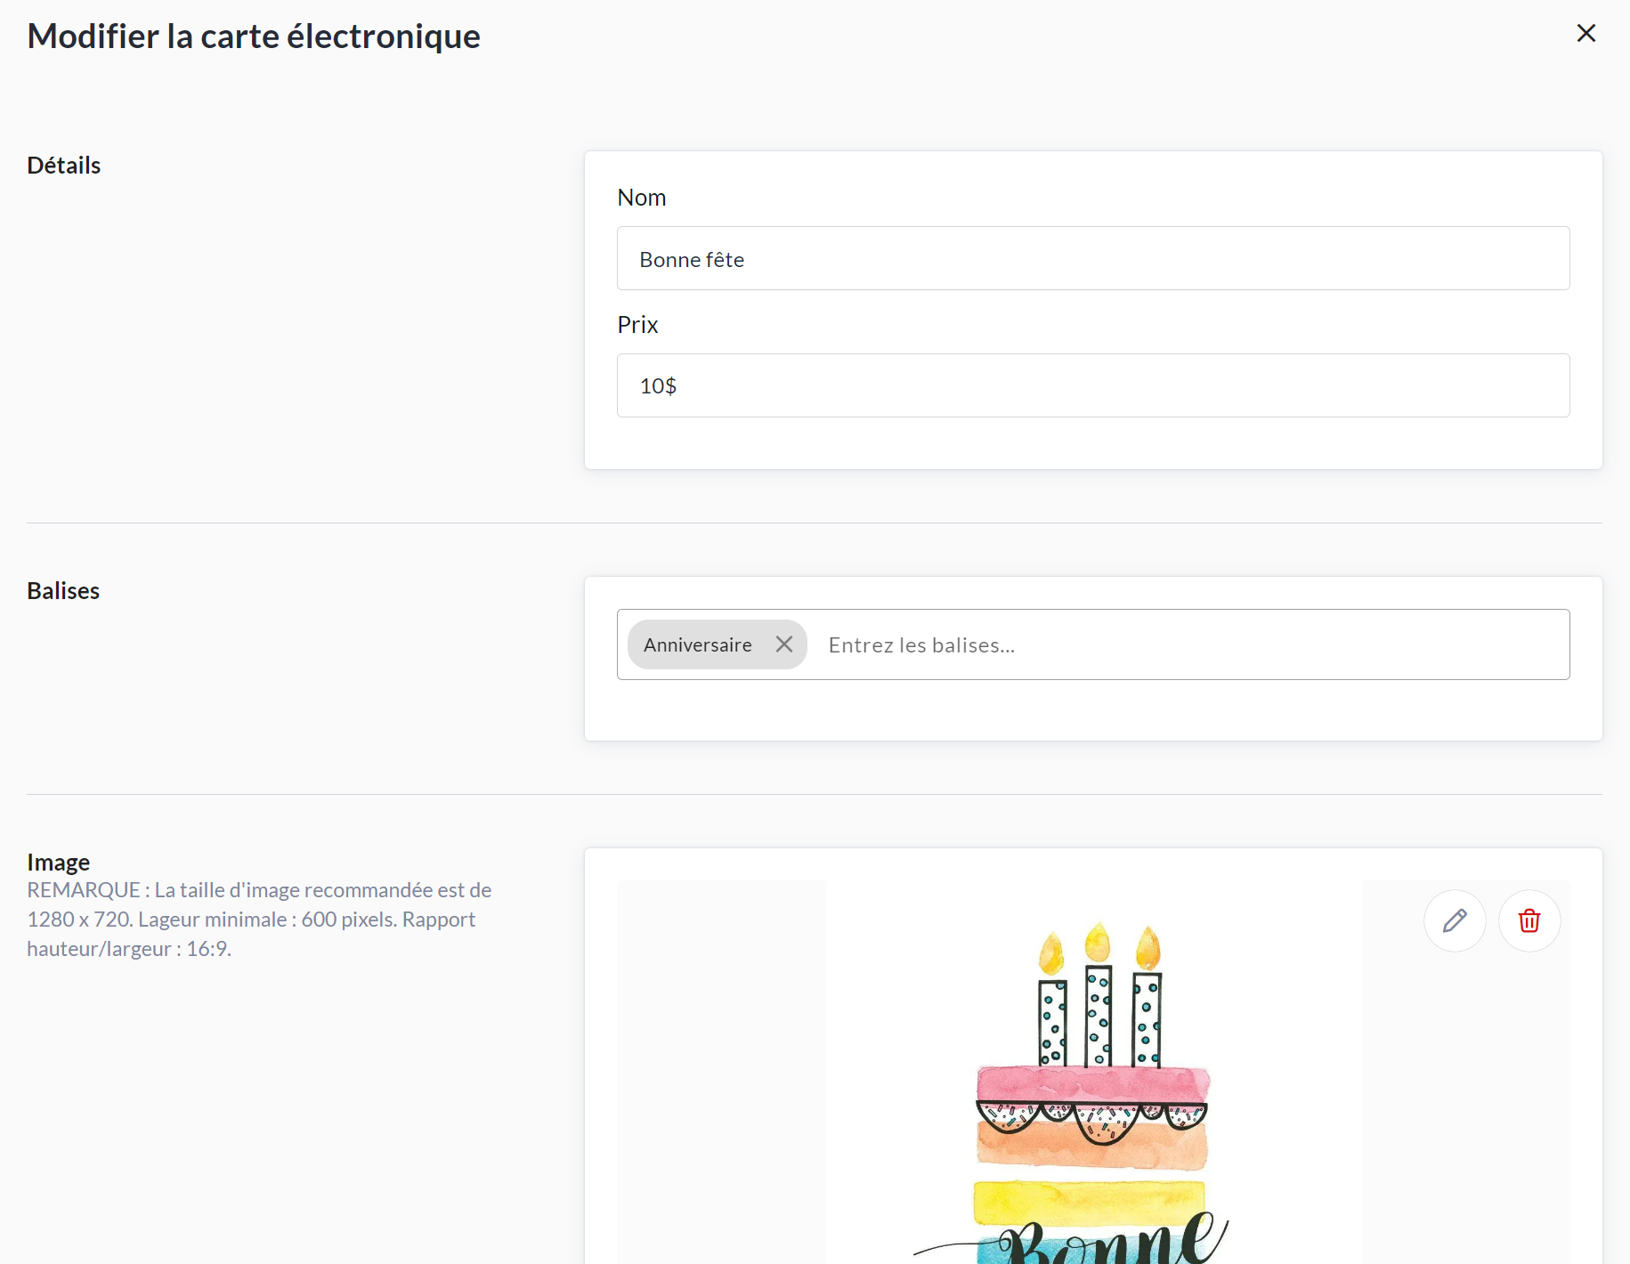The width and height of the screenshot is (1630, 1264).
Task: Click the Image section heading
Action: [59, 863]
